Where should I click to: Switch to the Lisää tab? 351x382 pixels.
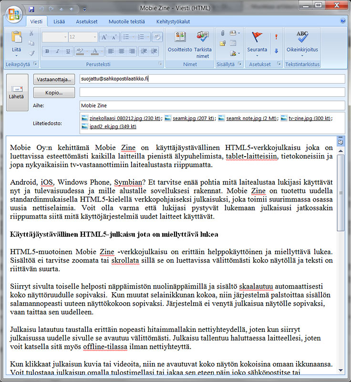(60, 21)
